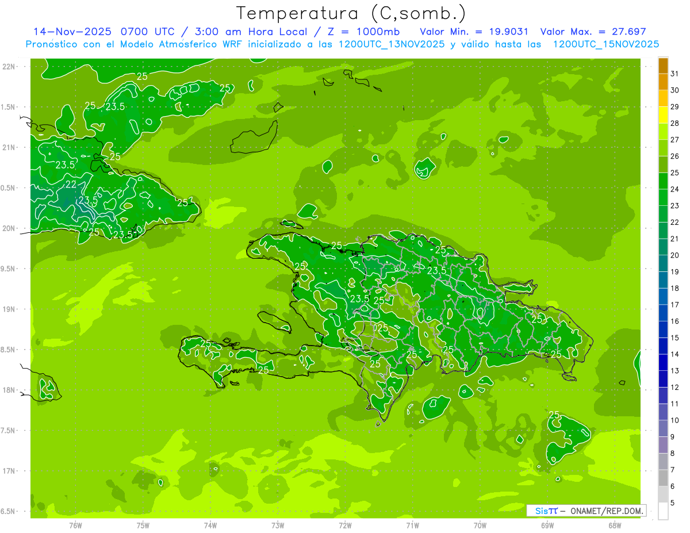Click the "76W" longitude axis label
690x533 pixels.
75,526
